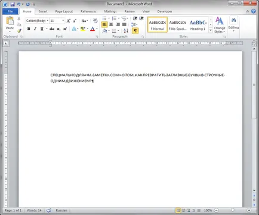
Task: Switch to Print Layout view
Action: point(178,210)
